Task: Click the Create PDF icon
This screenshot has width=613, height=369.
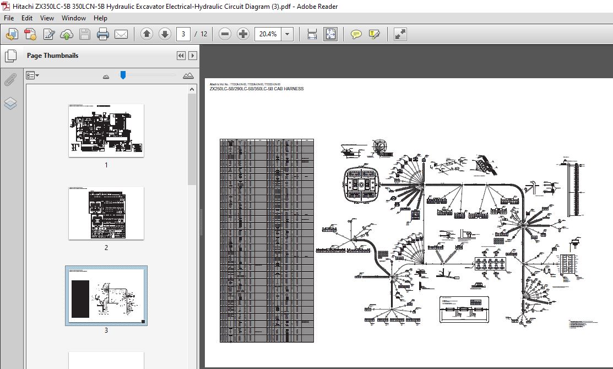Action: tap(30, 34)
